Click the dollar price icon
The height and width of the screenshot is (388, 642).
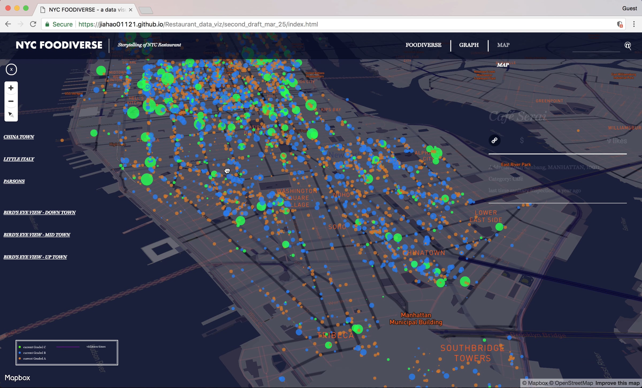522,140
